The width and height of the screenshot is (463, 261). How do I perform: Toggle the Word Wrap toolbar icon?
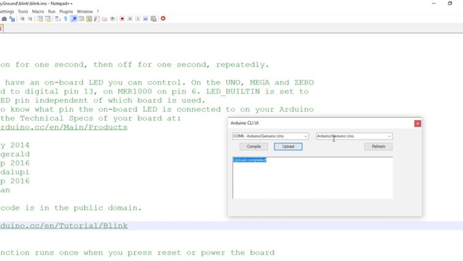58,18
